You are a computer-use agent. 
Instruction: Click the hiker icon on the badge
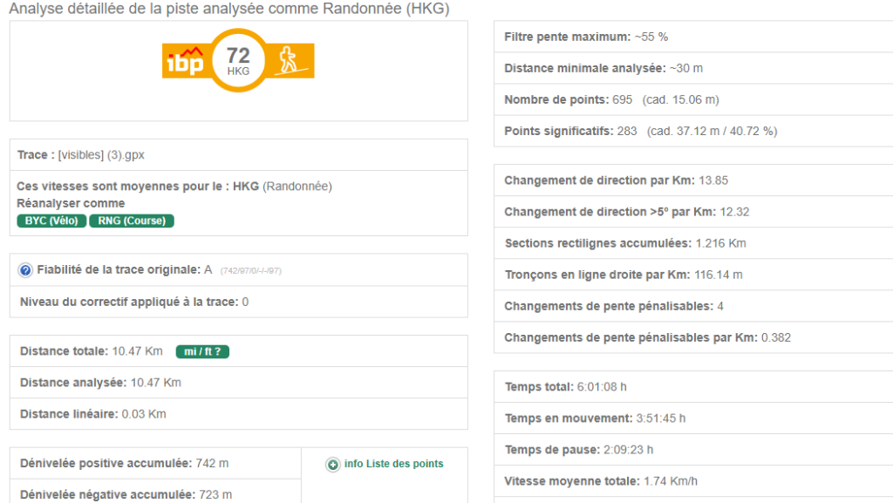point(289,62)
